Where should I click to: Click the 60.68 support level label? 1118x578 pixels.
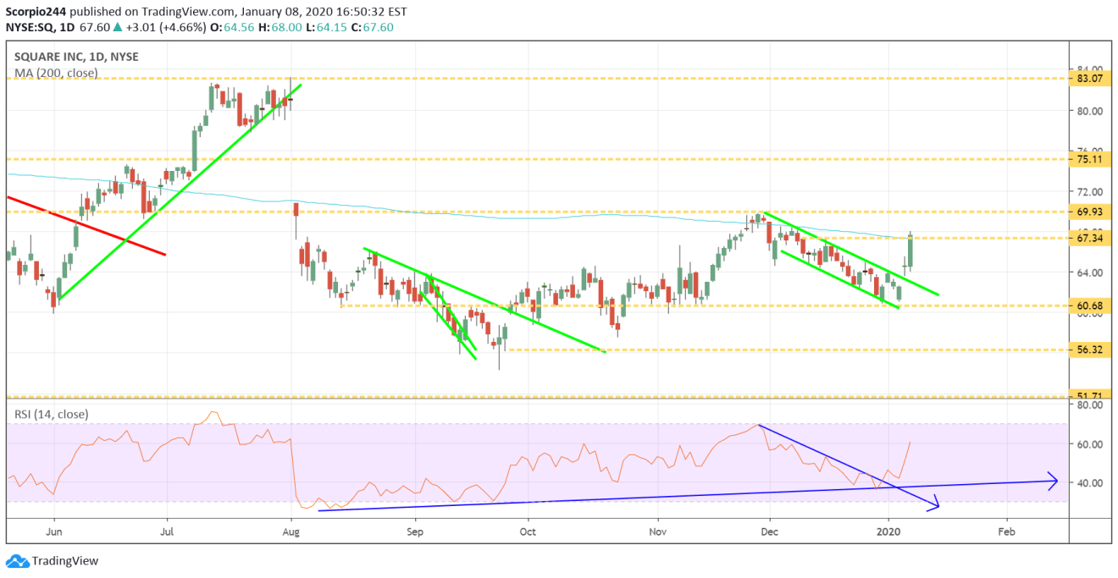coord(1088,306)
